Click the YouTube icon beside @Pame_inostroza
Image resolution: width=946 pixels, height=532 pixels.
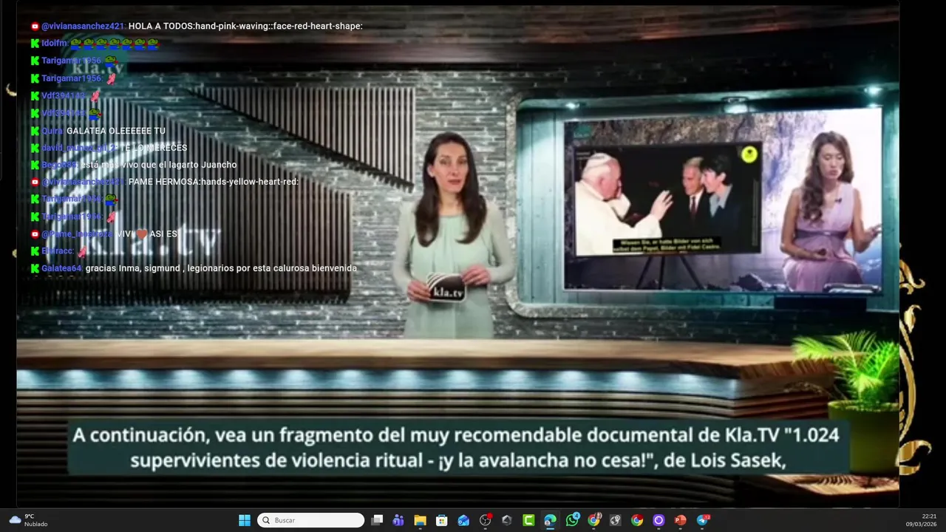[x=35, y=234]
